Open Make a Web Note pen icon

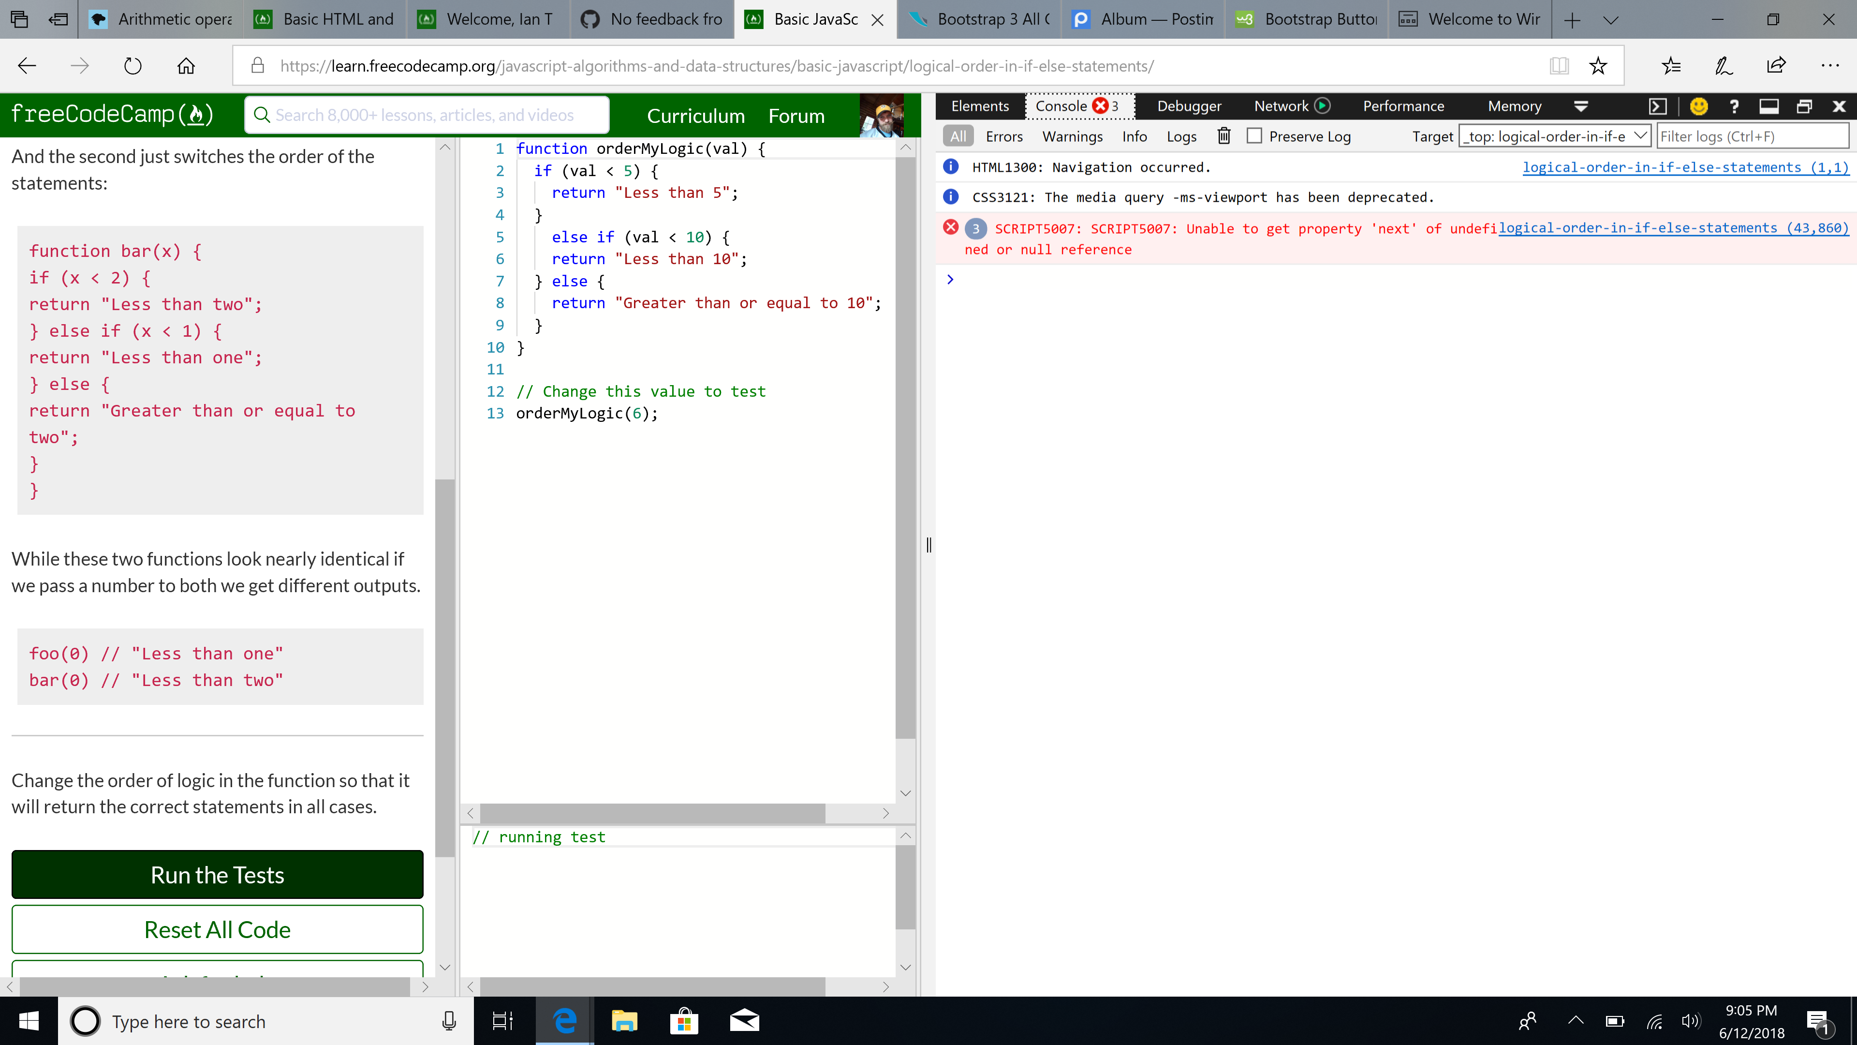pyautogui.click(x=1723, y=66)
